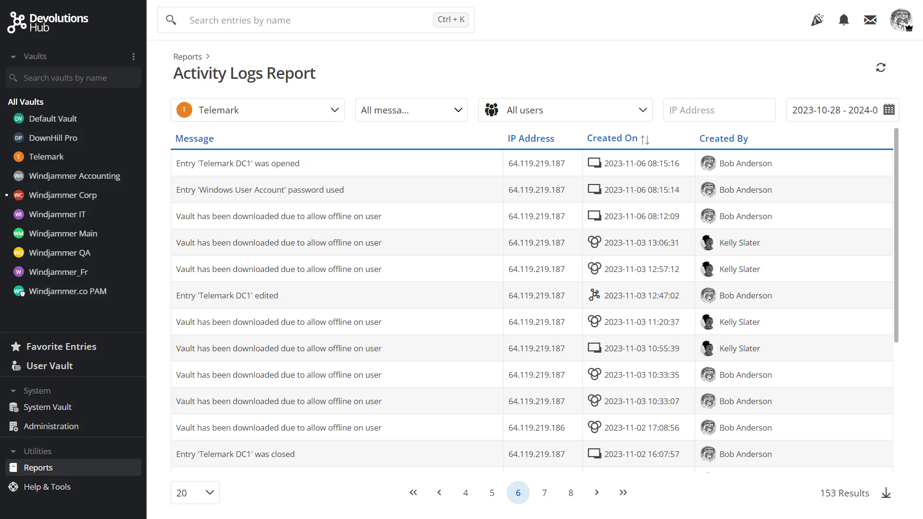Open the All messages filter dropdown

(x=412, y=110)
